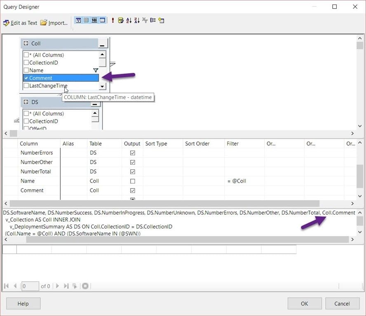366x316 pixels.
Task: Select the = @Coll filter cell
Action: [x=244, y=181]
